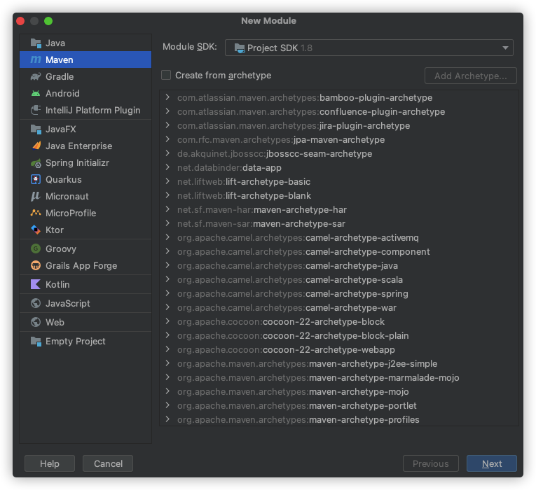Click the Quarkus icon
This screenshot has width=536, height=490.
pos(36,179)
